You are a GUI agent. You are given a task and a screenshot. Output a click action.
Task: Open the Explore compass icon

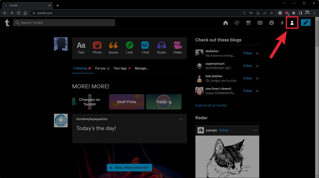pos(237,23)
